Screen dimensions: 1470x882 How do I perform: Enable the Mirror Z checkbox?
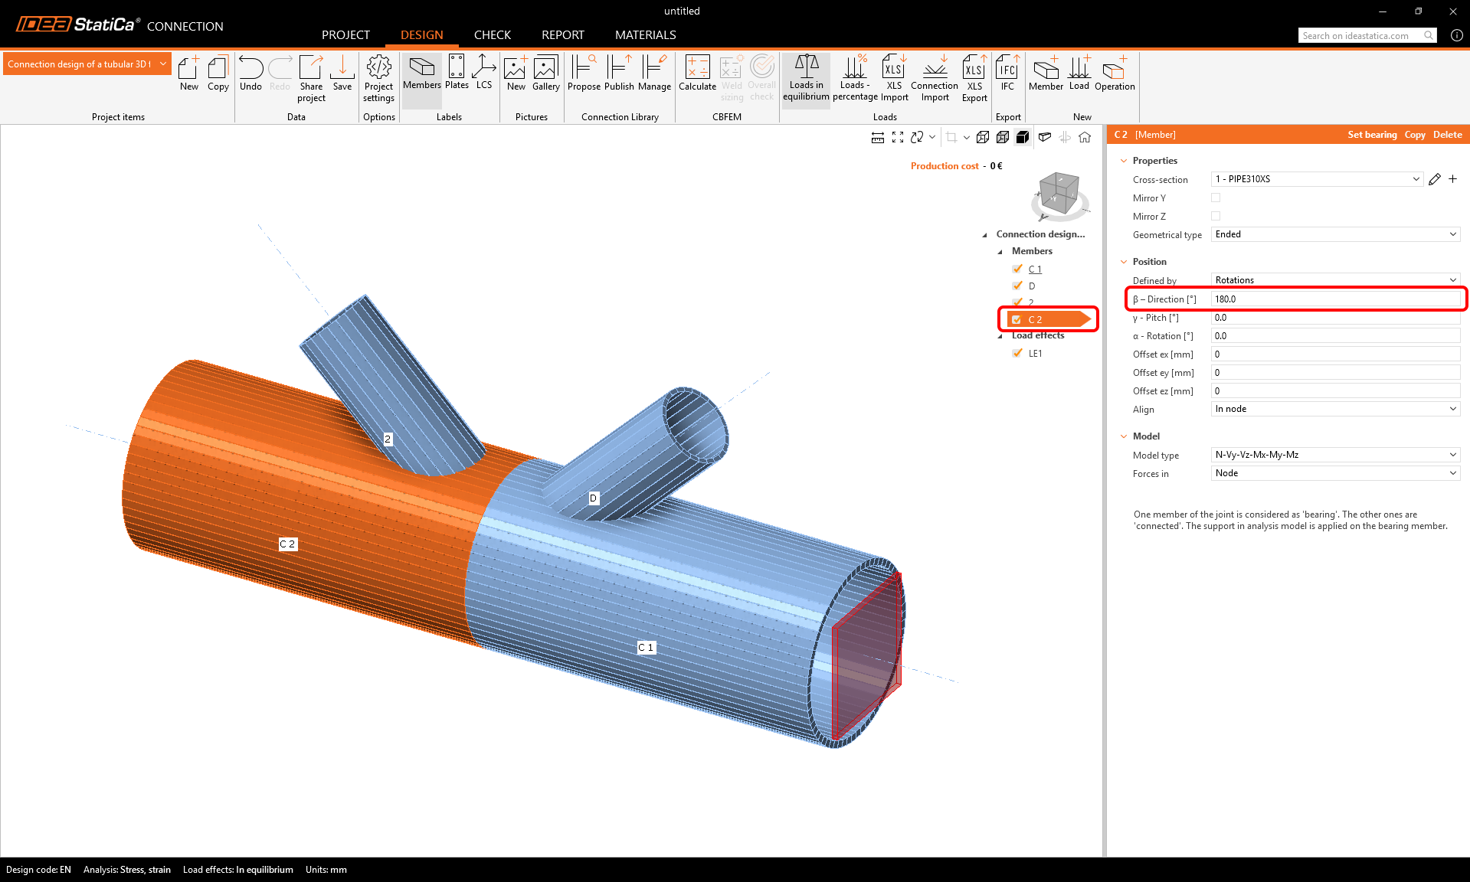pyautogui.click(x=1216, y=217)
